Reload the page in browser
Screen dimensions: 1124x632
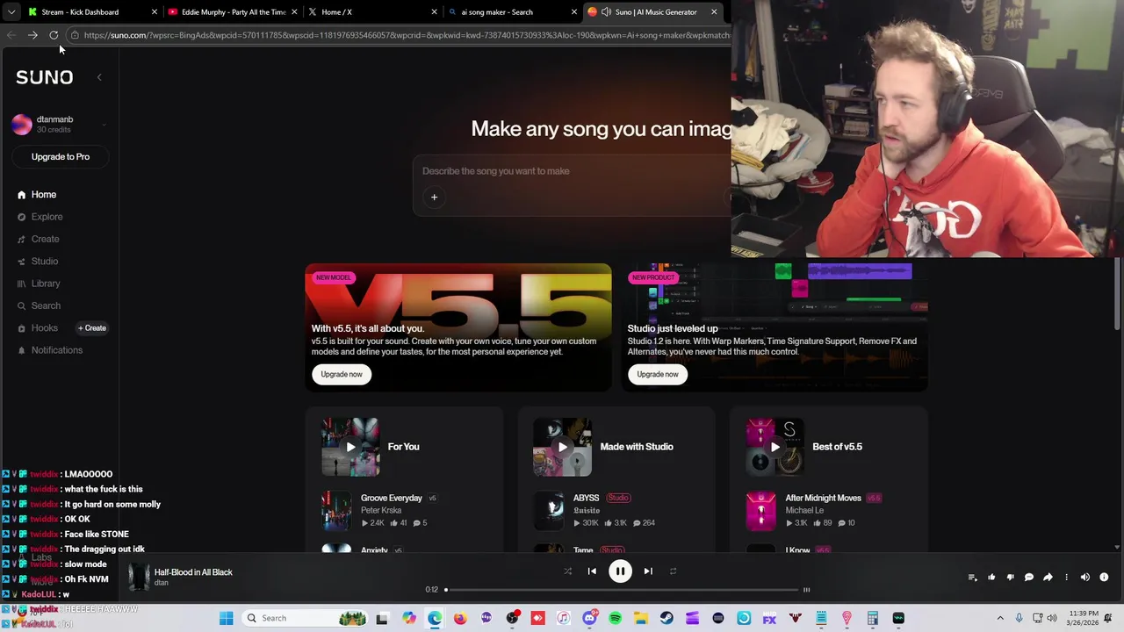click(54, 35)
